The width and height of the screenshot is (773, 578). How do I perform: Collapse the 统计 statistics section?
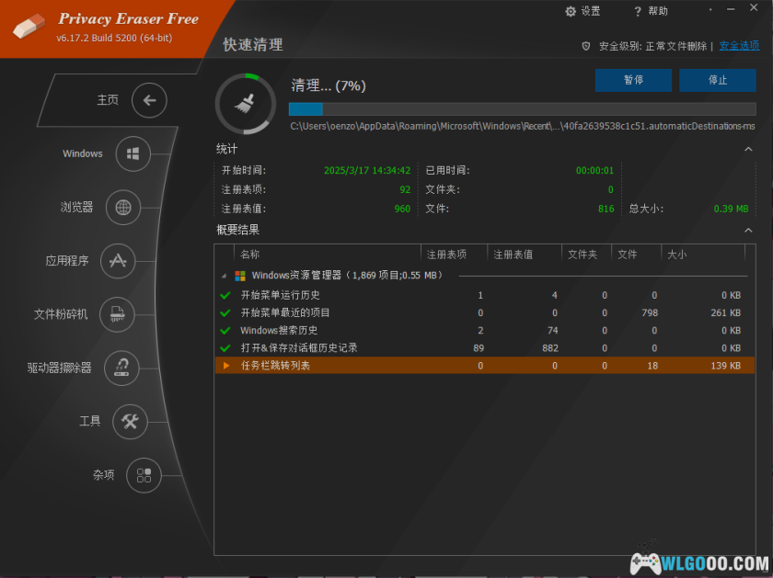coord(748,148)
